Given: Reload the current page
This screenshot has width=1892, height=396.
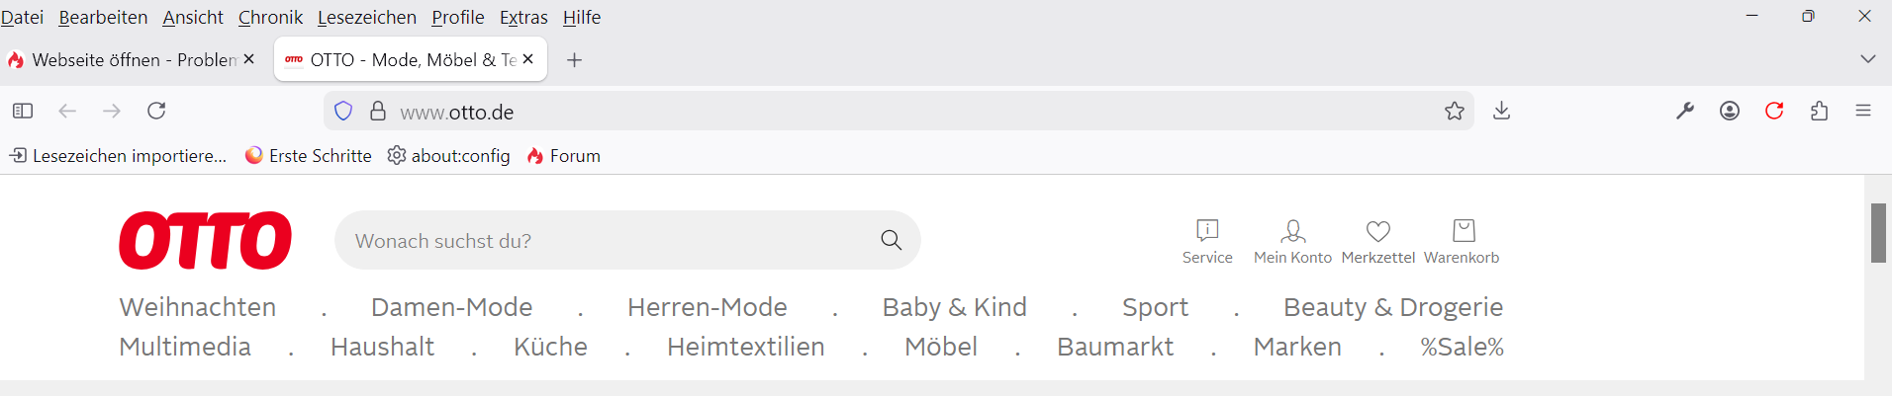Looking at the screenshot, I should click(156, 111).
